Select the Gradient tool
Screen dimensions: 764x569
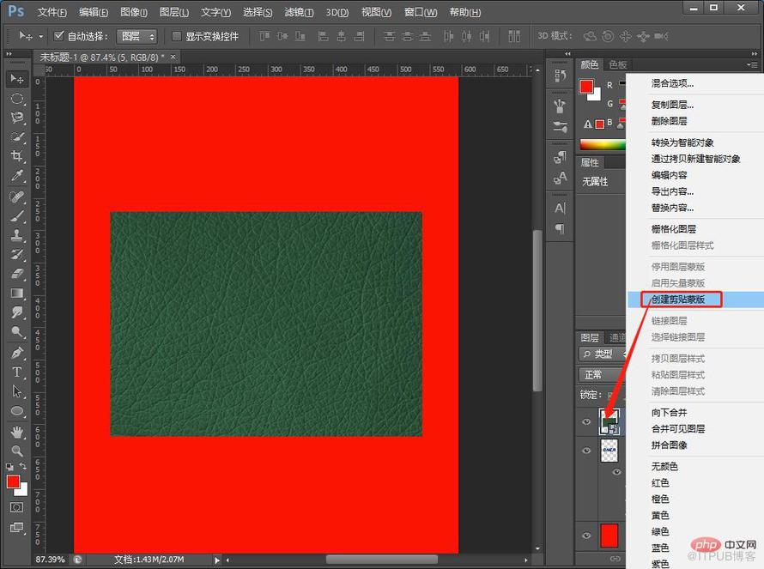click(x=16, y=294)
